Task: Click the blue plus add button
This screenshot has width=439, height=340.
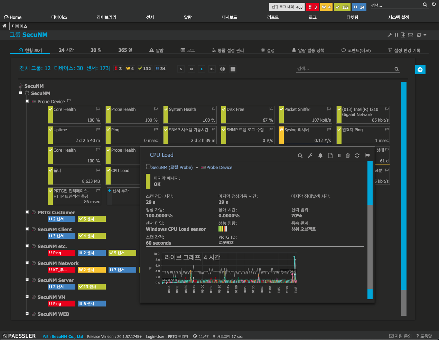Action: coord(420,69)
